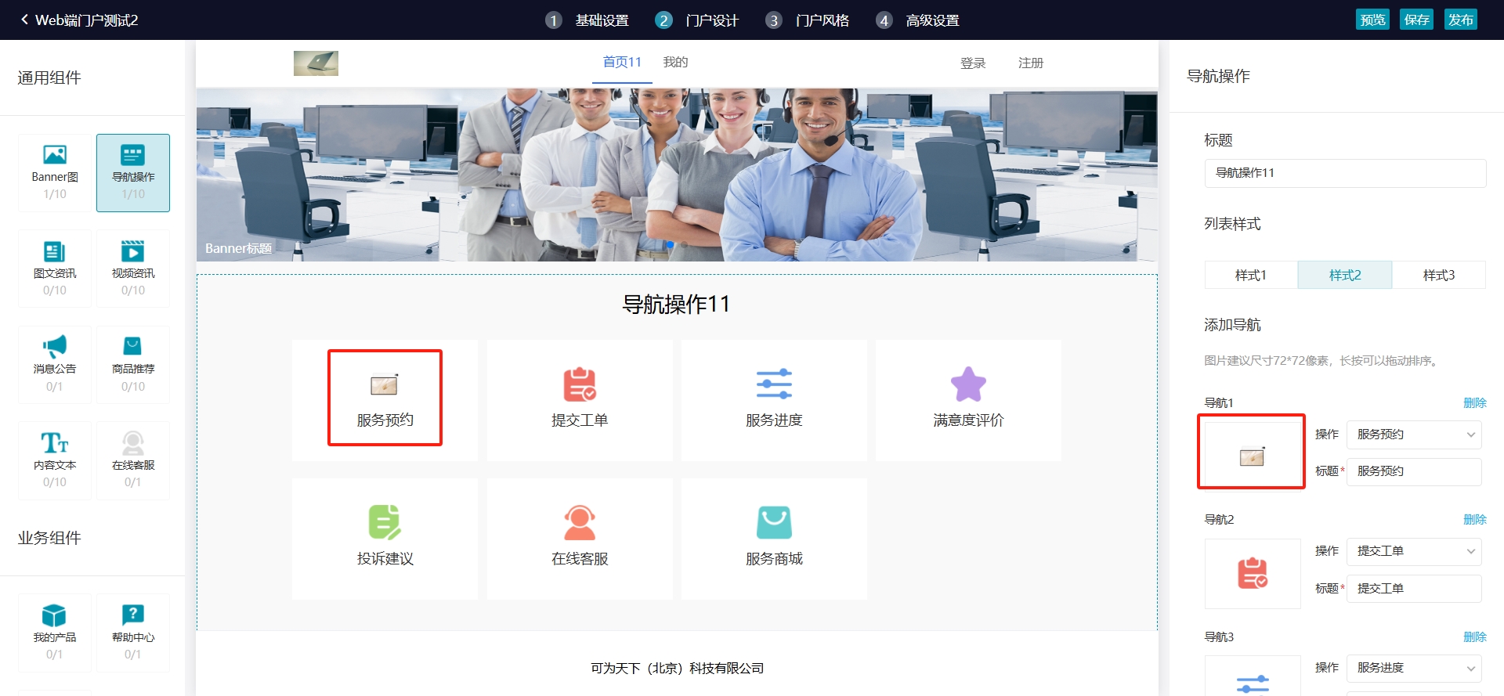
Task: Click the 登录 link in portal header
Action: click(973, 63)
